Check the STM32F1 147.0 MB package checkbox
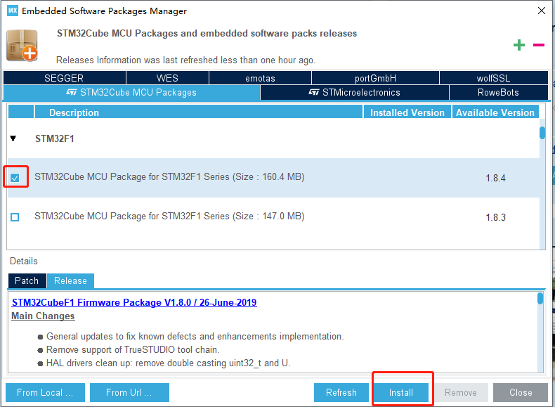This screenshot has width=555, height=407. [x=15, y=217]
